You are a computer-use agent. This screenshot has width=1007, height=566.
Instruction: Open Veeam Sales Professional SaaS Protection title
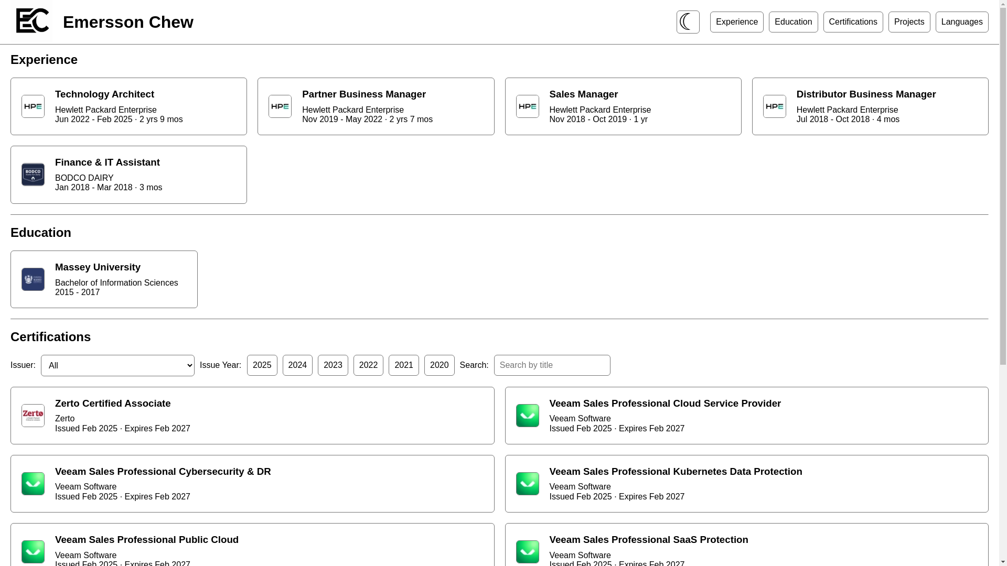click(649, 540)
